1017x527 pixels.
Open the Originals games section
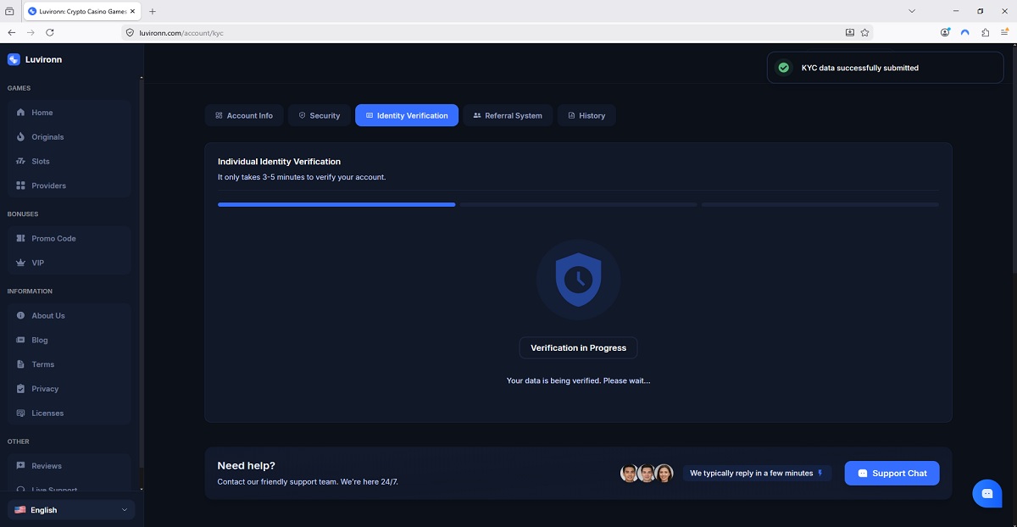[x=69, y=136]
